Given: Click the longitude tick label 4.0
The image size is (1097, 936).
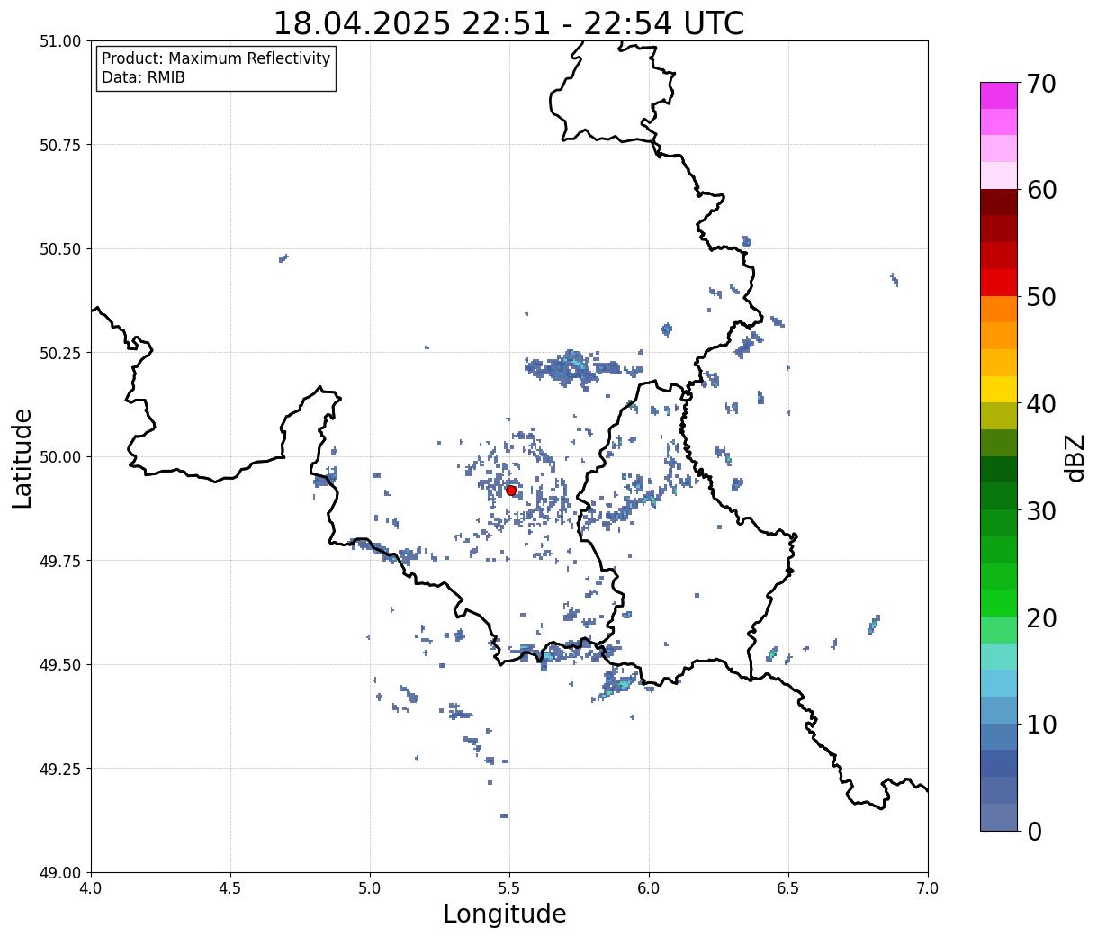Looking at the screenshot, I should point(91,888).
